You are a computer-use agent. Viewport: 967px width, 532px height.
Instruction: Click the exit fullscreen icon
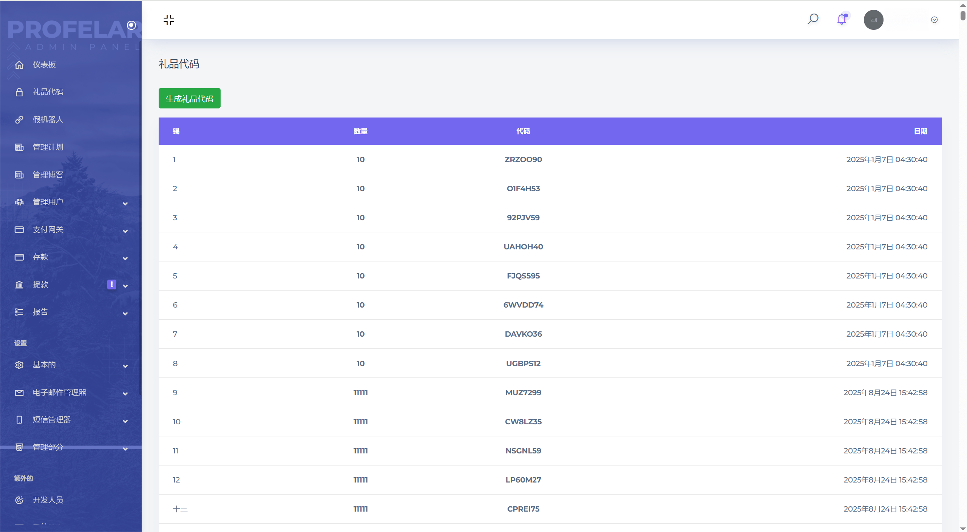pyautogui.click(x=168, y=20)
